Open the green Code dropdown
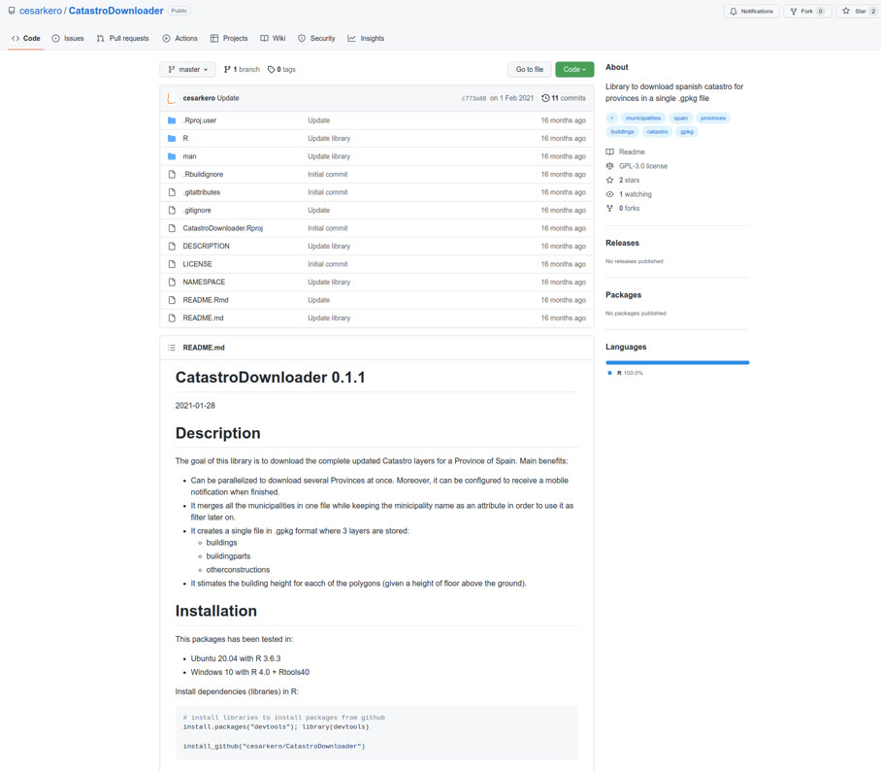The height and width of the screenshot is (772, 881). (574, 69)
